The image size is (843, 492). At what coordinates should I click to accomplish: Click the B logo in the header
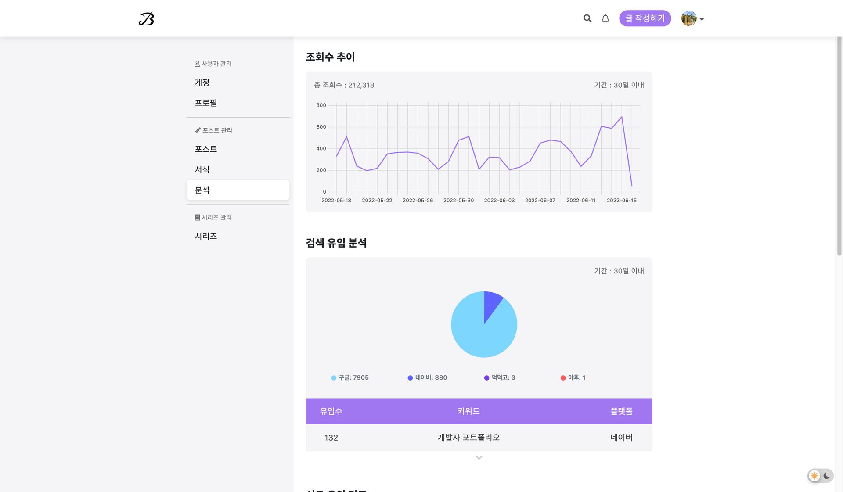coord(146,19)
